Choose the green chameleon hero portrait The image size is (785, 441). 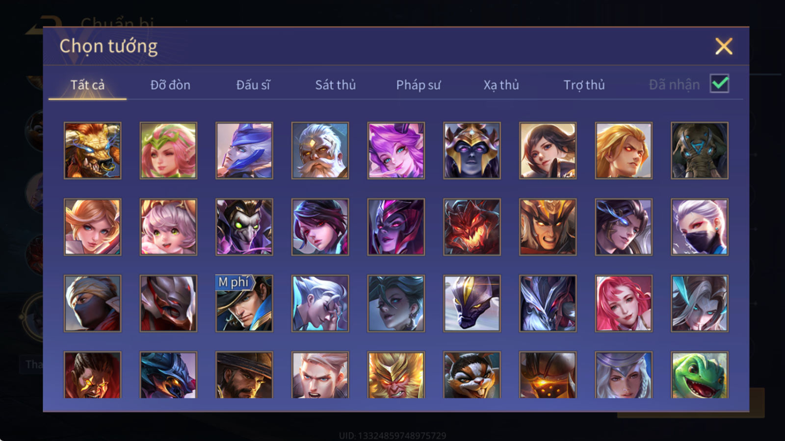[700, 374]
